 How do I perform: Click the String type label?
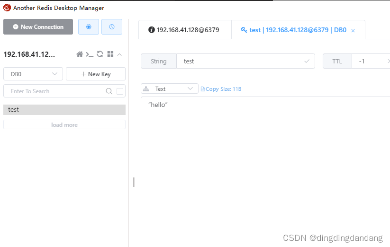point(159,62)
